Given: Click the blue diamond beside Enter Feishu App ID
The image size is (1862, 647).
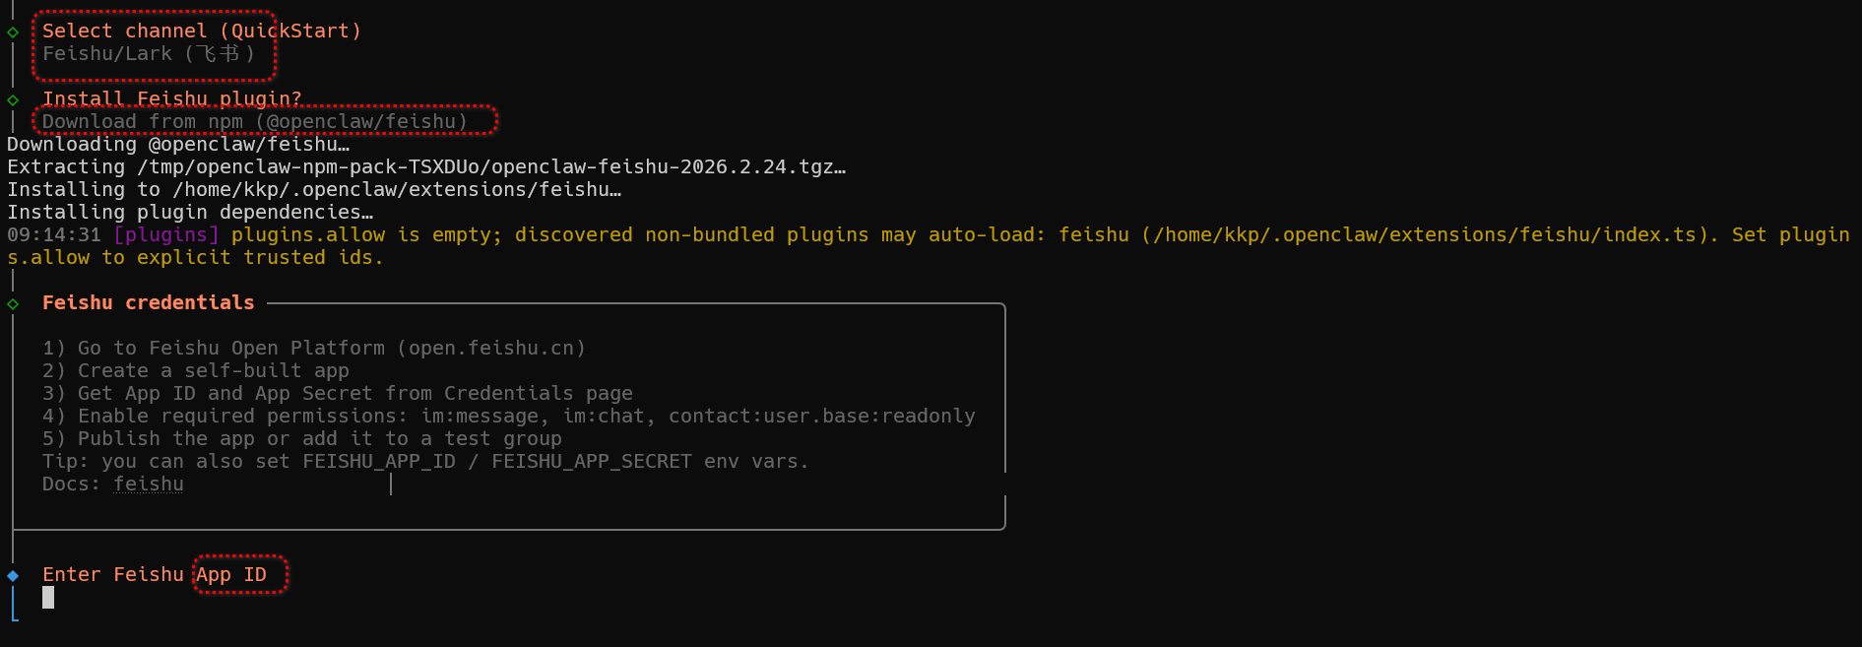Looking at the screenshot, I should tap(13, 575).
